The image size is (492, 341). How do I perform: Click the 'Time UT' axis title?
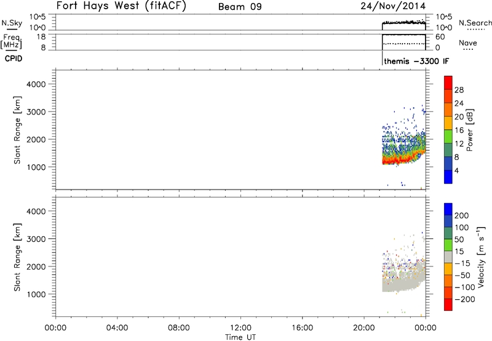coord(240,337)
